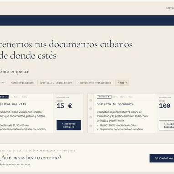174x174 pixels.
Task: Click the 'si lo tienes claro' label
Action: [123, 97]
